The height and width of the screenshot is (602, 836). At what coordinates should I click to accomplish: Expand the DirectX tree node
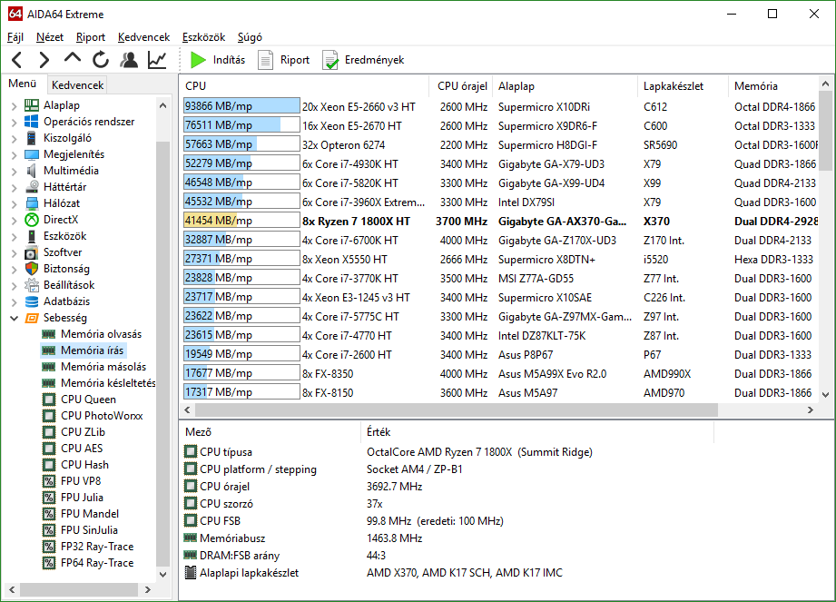[14, 220]
